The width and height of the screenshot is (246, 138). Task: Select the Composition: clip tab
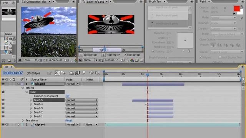[x=36, y=2]
